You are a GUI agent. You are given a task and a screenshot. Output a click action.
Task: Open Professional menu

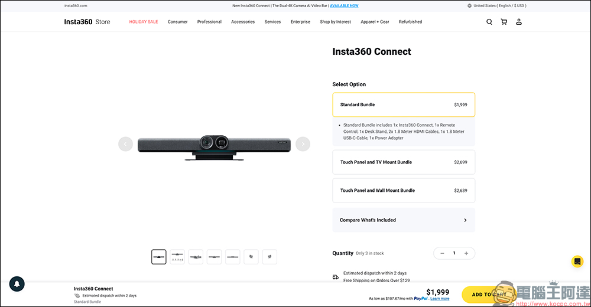point(209,22)
